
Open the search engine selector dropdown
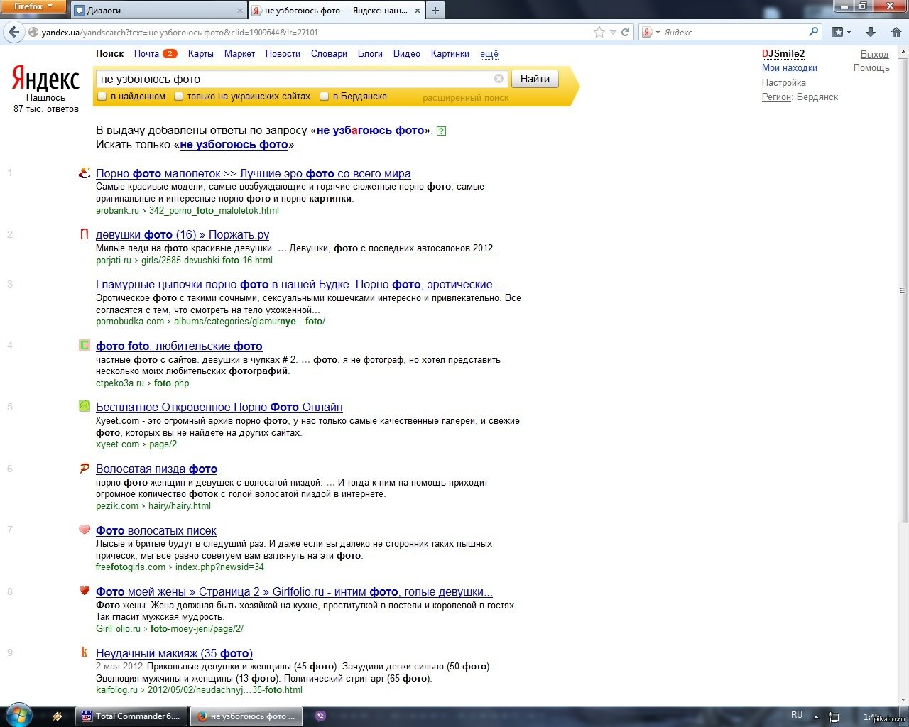651,32
